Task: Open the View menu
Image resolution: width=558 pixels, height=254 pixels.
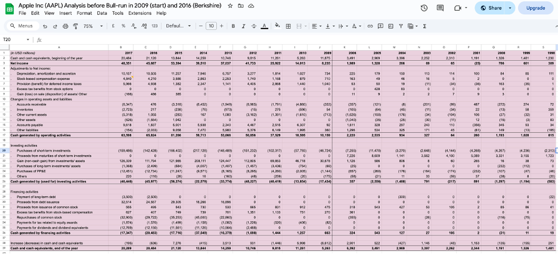Action: [x=49, y=13]
